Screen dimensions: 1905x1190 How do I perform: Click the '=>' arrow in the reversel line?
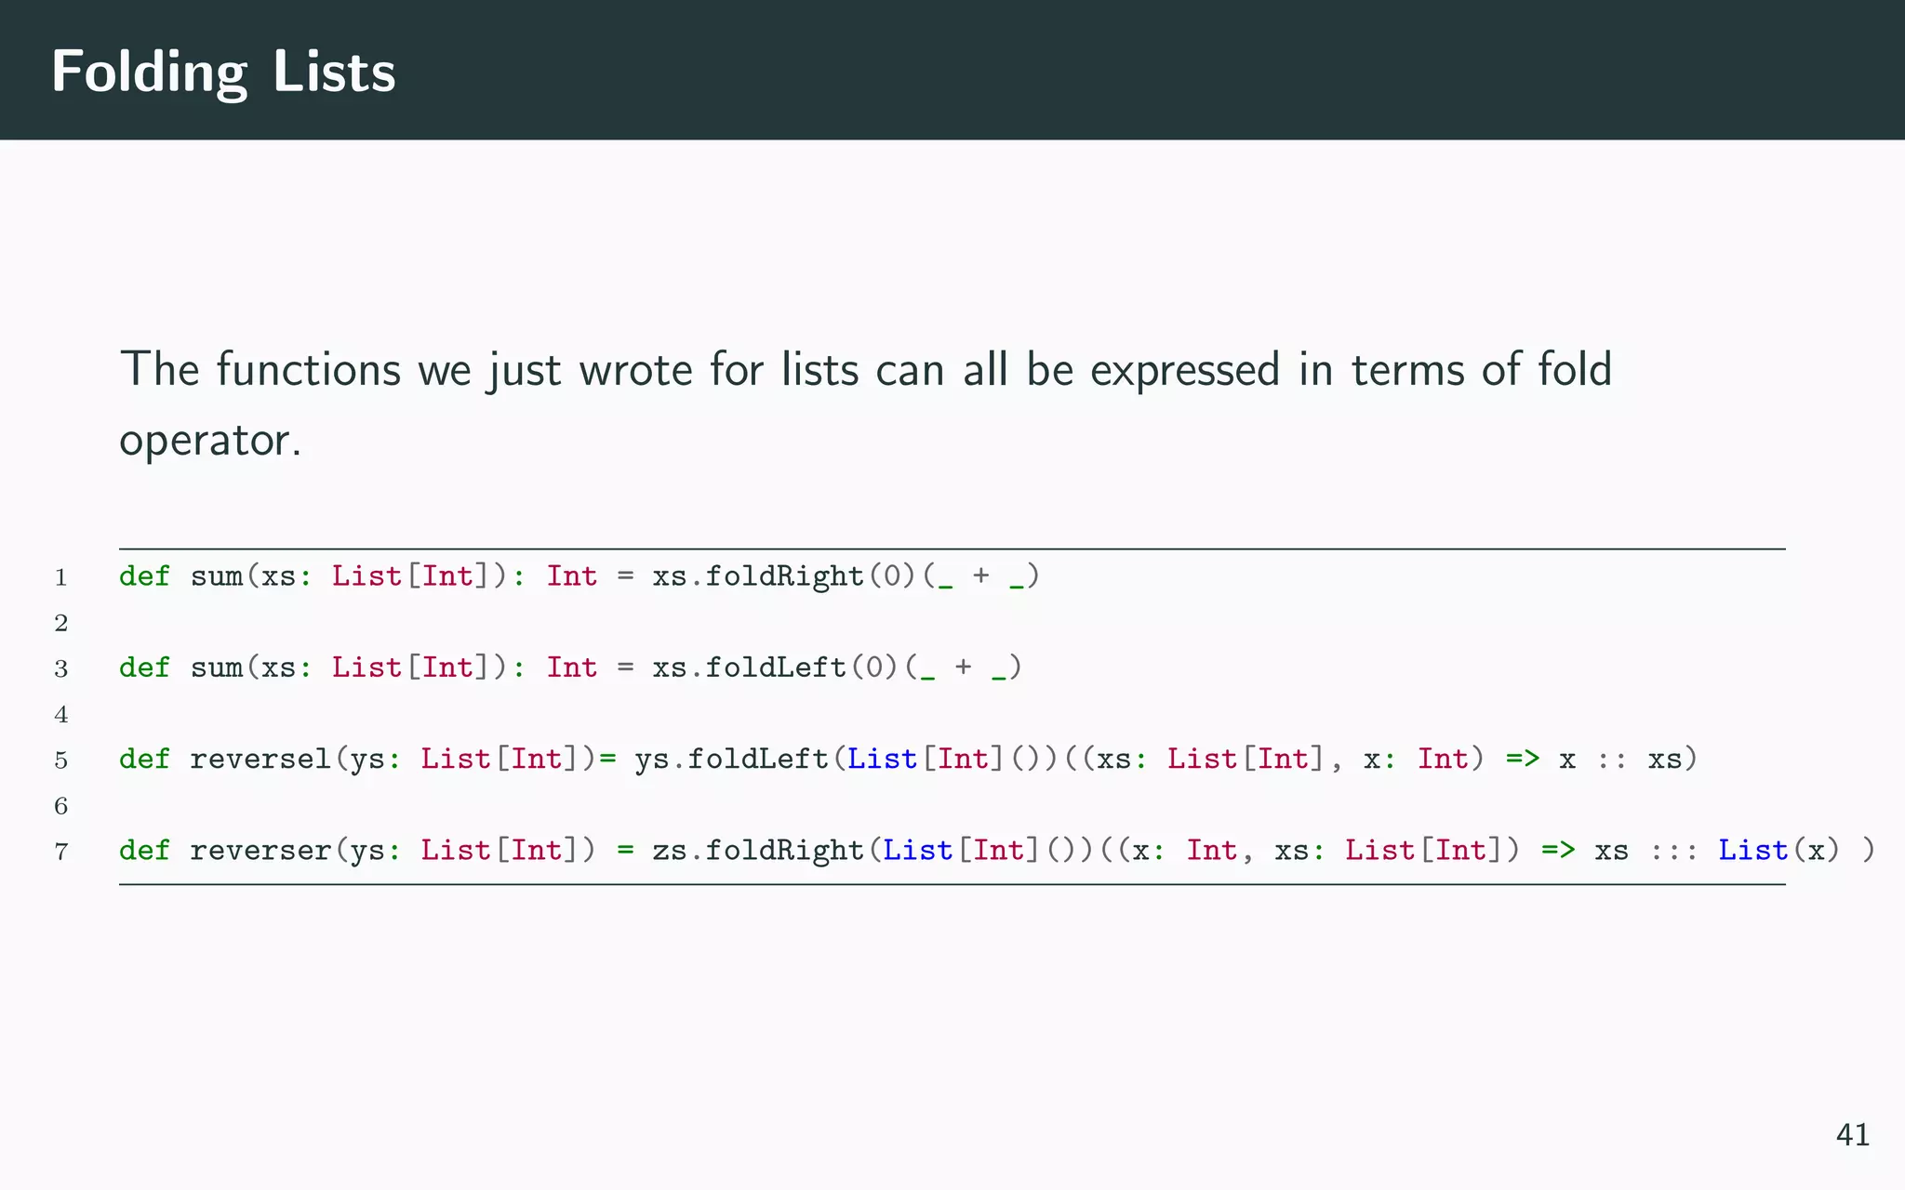[1522, 760]
